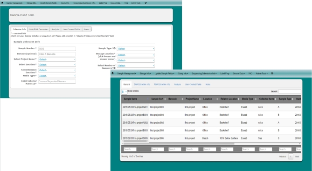Open the Show entries count dropdown

[124, 92]
